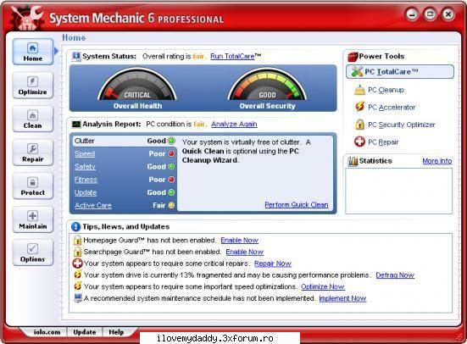Open PC Security Optimizer tool

click(x=402, y=125)
